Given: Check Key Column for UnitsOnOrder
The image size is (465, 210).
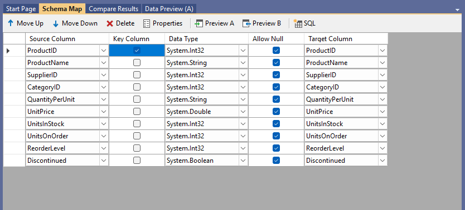Looking at the screenshot, I should click(x=137, y=136).
